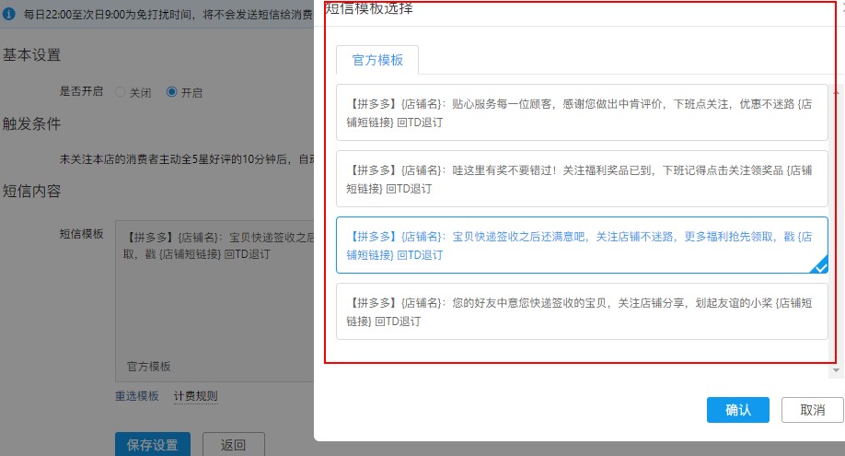The width and height of the screenshot is (845, 456).
Task: Open the 重选模板 link
Action: (x=137, y=396)
